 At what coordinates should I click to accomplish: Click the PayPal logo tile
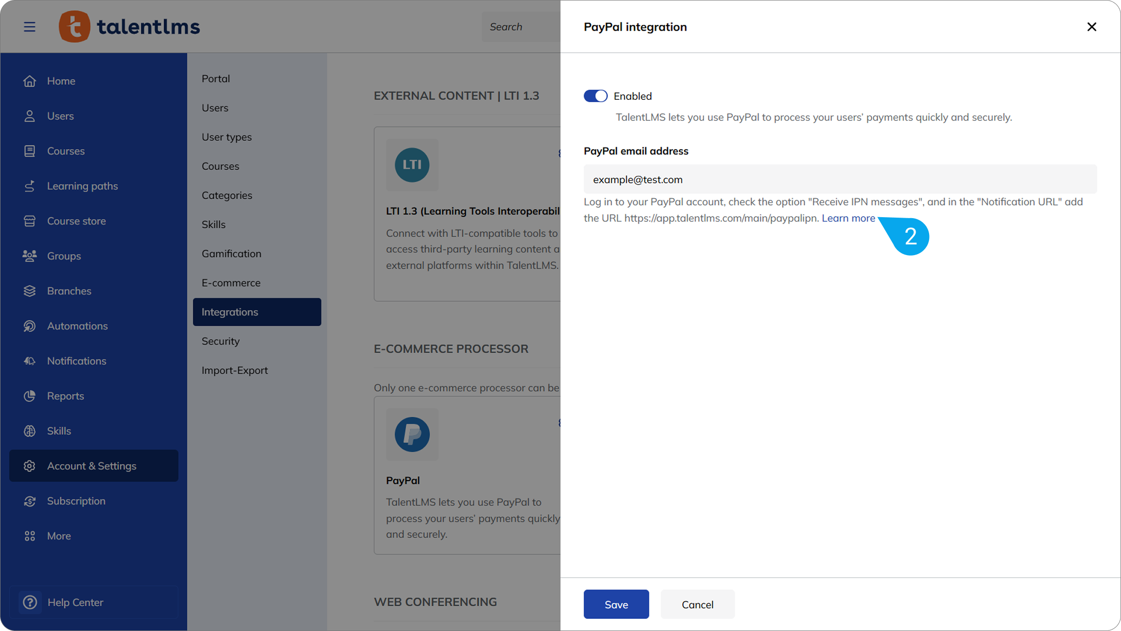tap(412, 434)
